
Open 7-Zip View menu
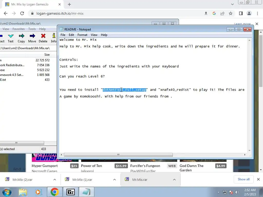point(6,29)
